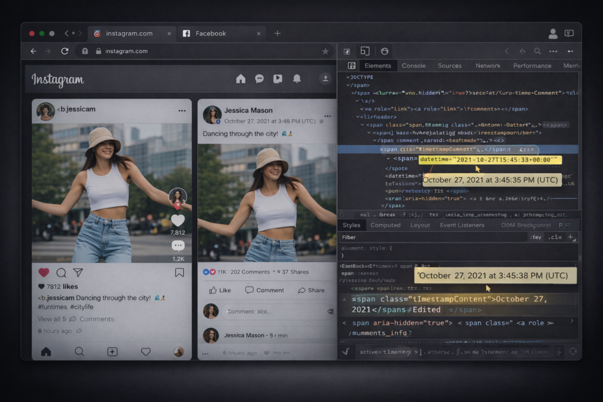The width and height of the screenshot is (603, 402).
Task: Expand the highlighted timestamp span node
Action: [x=387, y=159]
